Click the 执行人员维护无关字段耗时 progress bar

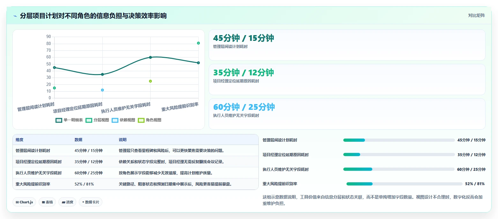(x=399, y=169)
